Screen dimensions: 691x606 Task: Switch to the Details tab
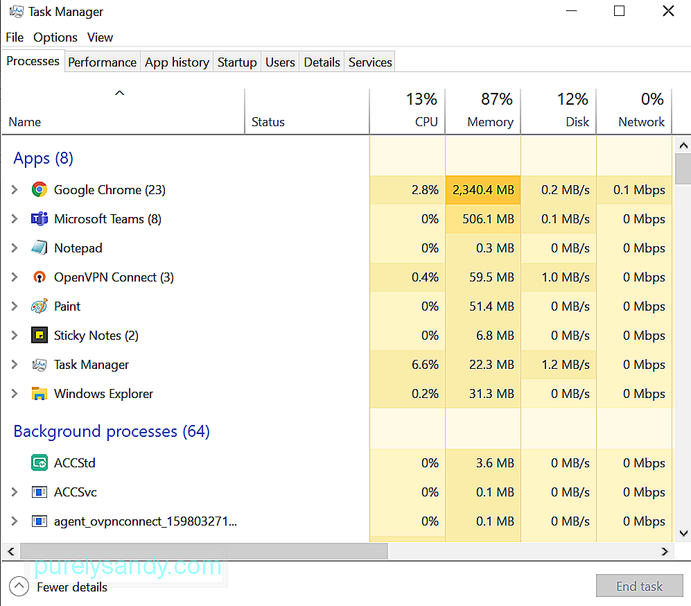pyautogui.click(x=322, y=62)
